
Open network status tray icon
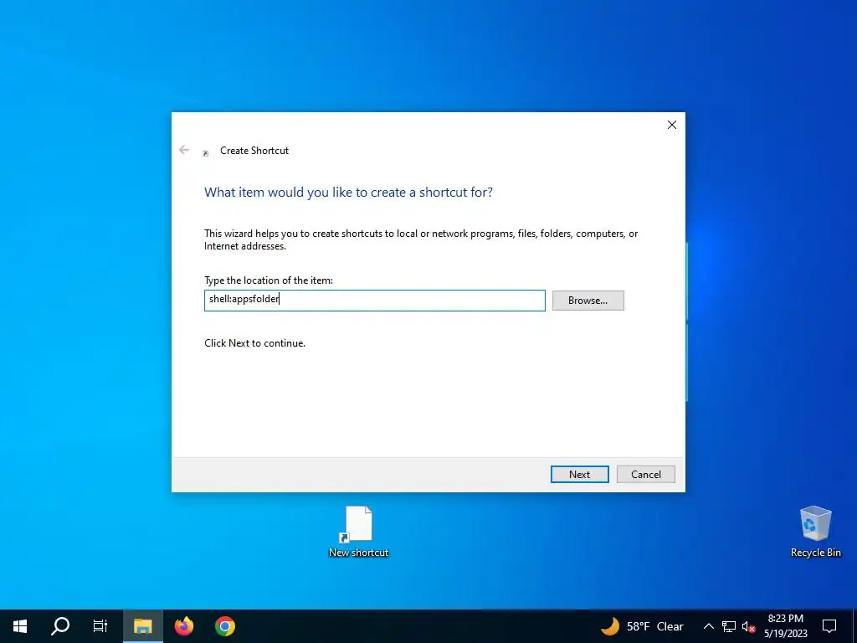click(x=729, y=626)
